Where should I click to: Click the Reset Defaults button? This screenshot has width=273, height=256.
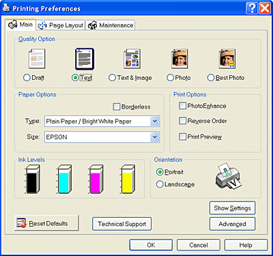(47, 223)
